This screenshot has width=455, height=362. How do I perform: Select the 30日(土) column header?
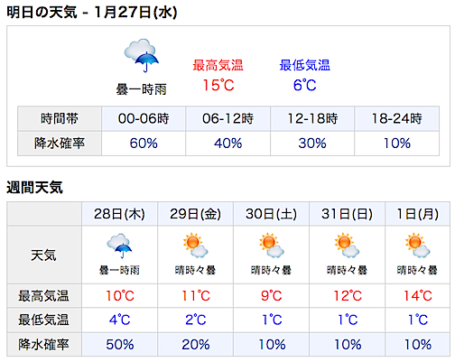272,214
